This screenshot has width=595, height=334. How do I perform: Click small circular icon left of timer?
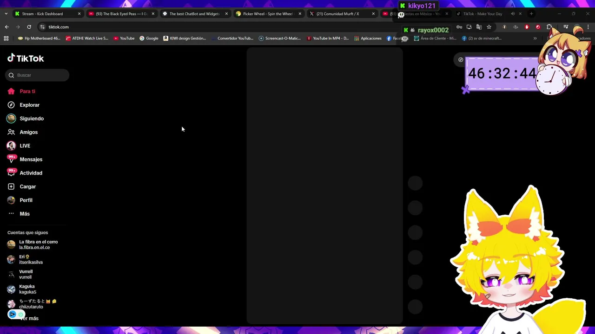click(461, 60)
